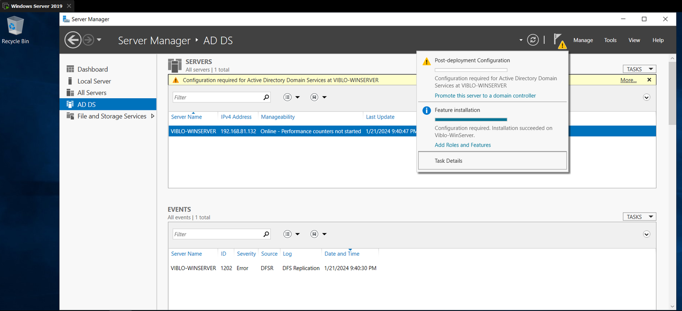This screenshot has height=311, width=682.
Task: Sort servers by the IPv4 Address column
Action: pyautogui.click(x=236, y=117)
